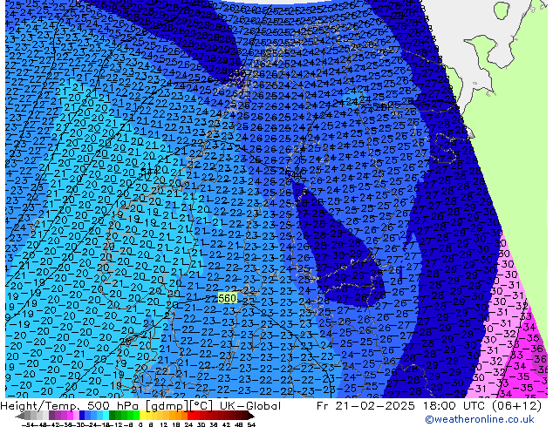Click the UK-Global model name text
The width and height of the screenshot is (553, 427).
click(250, 406)
